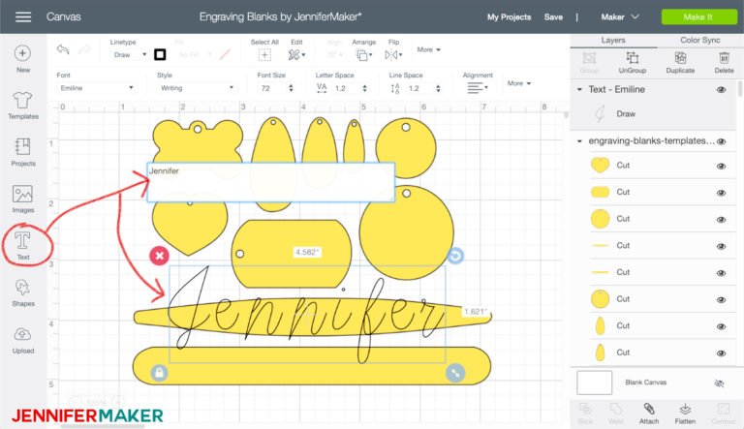744x429 pixels.
Task: Toggle visibility of the heart Cut layer
Action: coord(721,167)
